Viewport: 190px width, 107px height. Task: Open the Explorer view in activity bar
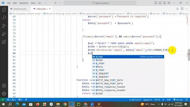(x=4, y=10)
